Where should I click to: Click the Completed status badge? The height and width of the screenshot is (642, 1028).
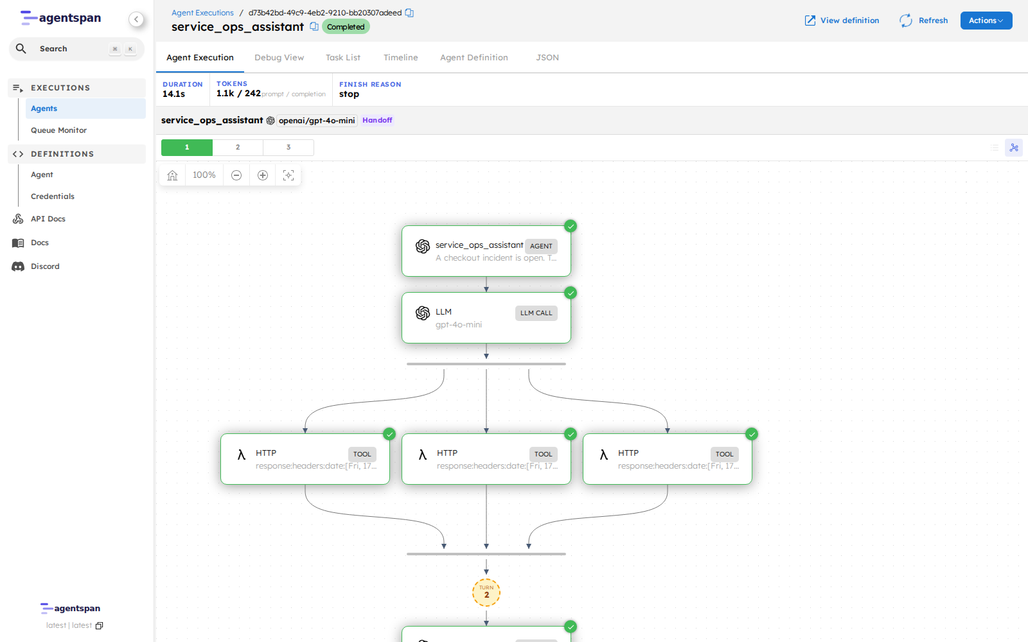click(x=346, y=27)
